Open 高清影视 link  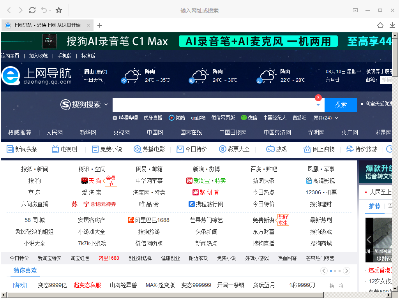(x=320, y=181)
